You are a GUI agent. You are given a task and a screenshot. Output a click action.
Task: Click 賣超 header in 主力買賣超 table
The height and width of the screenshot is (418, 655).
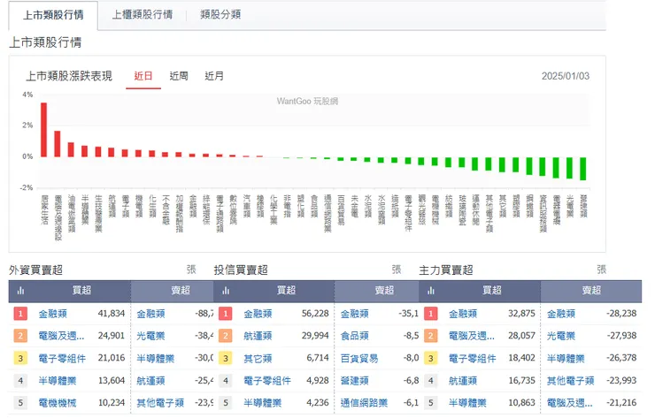tap(591, 291)
